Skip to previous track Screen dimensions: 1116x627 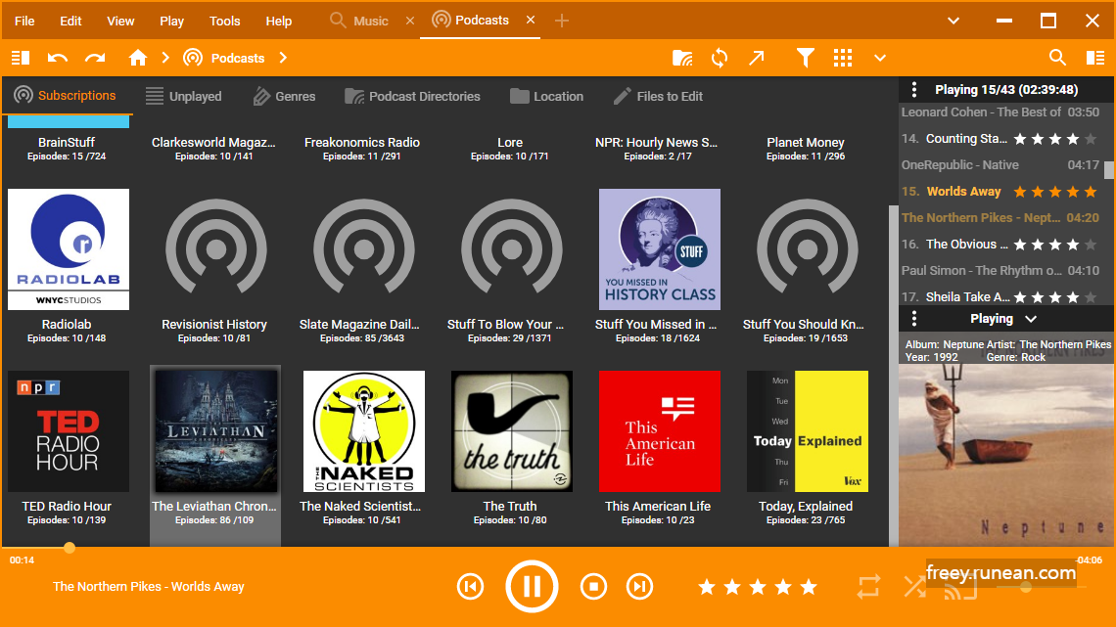click(x=470, y=587)
